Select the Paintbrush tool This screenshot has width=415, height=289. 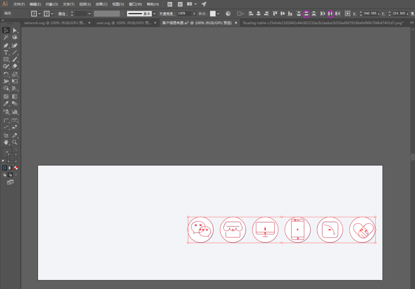point(15,59)
